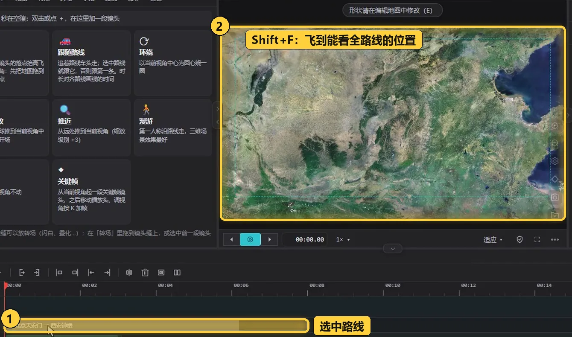Add the 环绕 (orbit) camera shot

pyautogui.click(x=173, y=63)
